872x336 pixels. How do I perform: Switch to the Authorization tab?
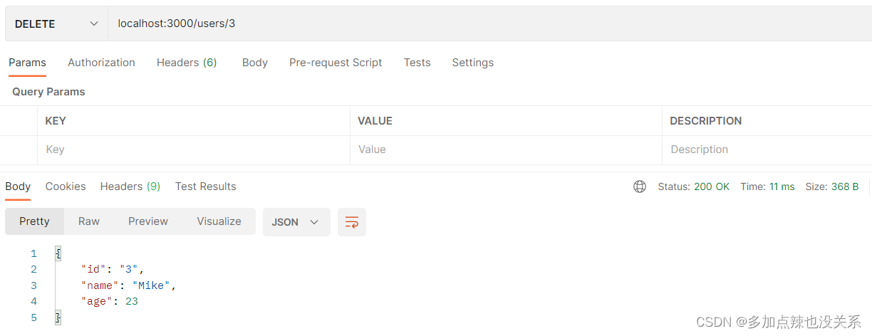click(x=101, y=63)
